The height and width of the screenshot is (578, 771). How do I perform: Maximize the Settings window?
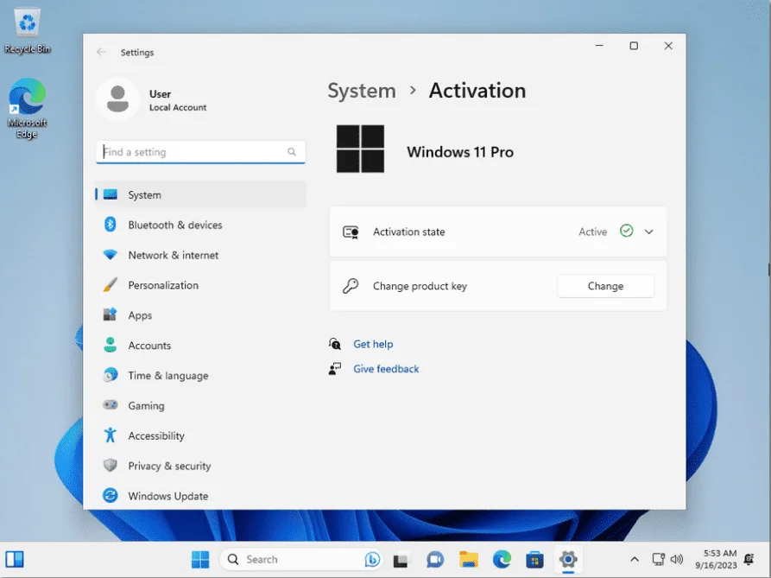tap(634, 46)
